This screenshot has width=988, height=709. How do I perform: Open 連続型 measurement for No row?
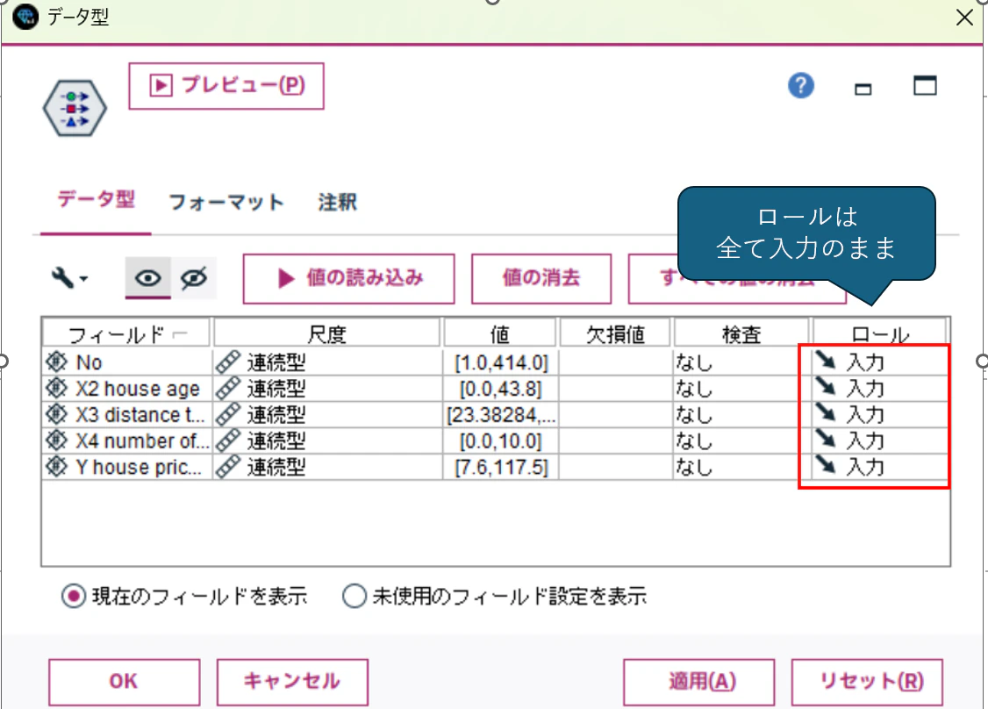(327, 362)
